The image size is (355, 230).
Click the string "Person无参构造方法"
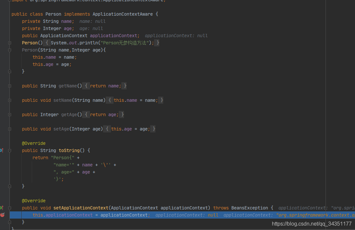125,43
